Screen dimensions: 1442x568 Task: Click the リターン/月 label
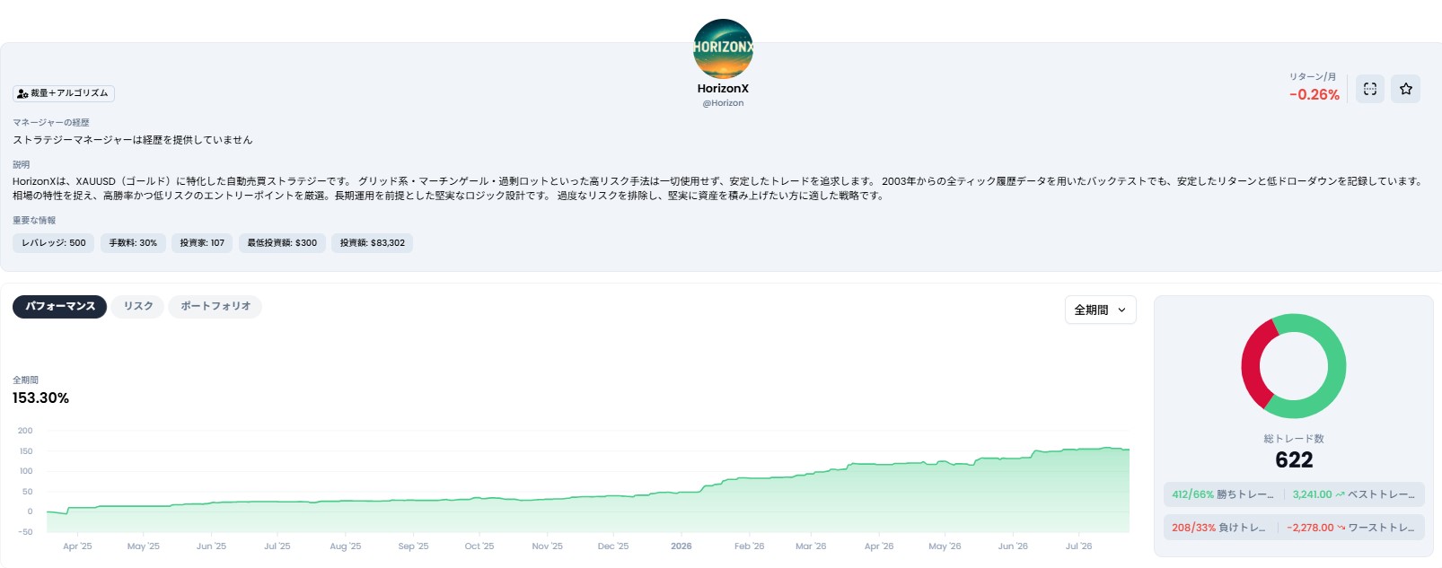pos(1313,76)
